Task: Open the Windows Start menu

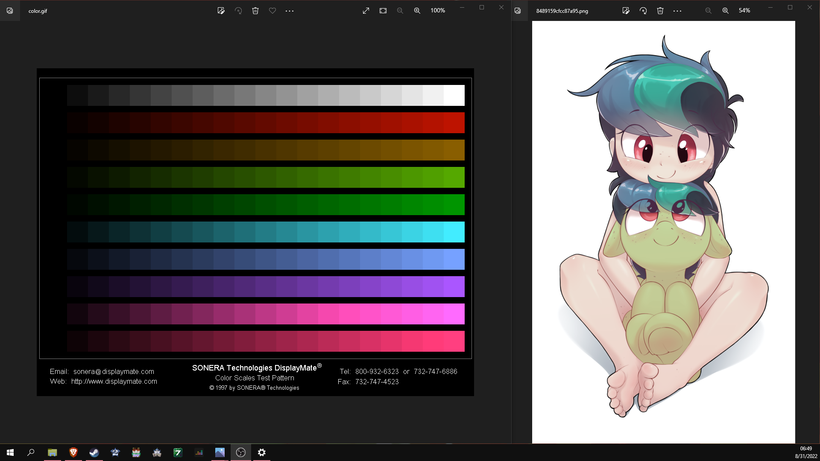Action: (10, 452)
